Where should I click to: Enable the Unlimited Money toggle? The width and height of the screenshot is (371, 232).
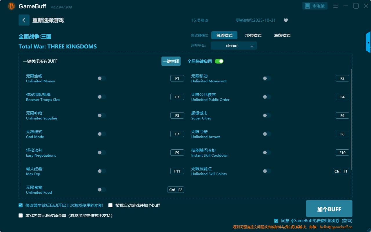click(x=102, y=78)
